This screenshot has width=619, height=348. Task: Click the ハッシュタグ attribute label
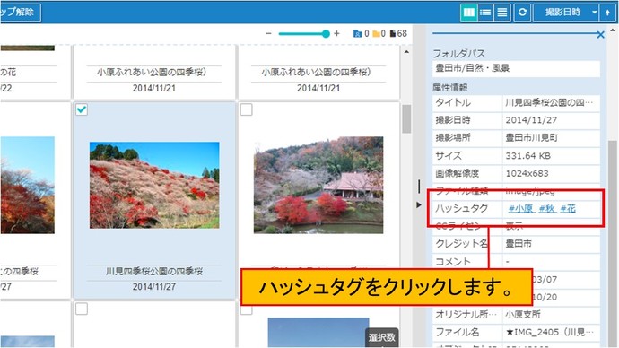pos(461,208)
